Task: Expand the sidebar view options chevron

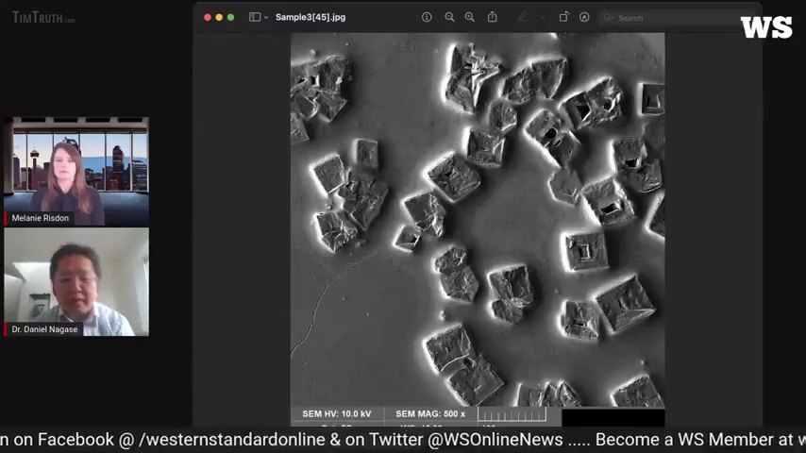Action: point(266,17)
